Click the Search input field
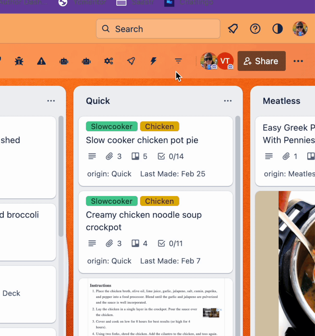This screenshot has width=315, height=336. tap(158, 29)
